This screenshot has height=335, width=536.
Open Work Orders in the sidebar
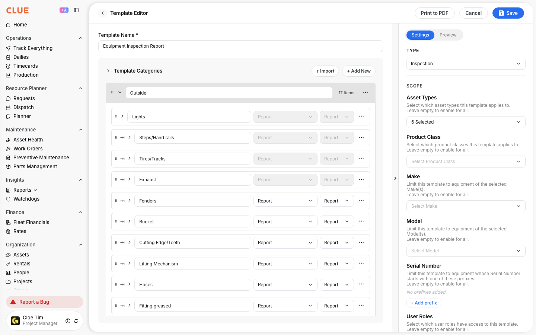coord(28,149)
